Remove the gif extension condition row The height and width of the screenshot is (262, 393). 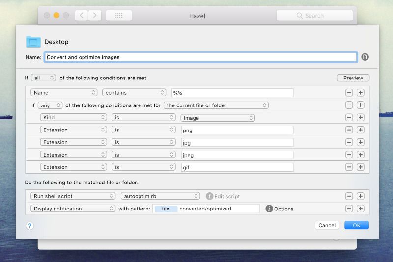[349, 167]
